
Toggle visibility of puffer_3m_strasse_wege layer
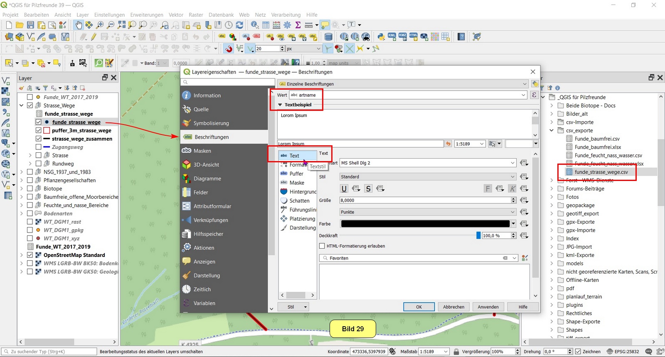(39, 130)
